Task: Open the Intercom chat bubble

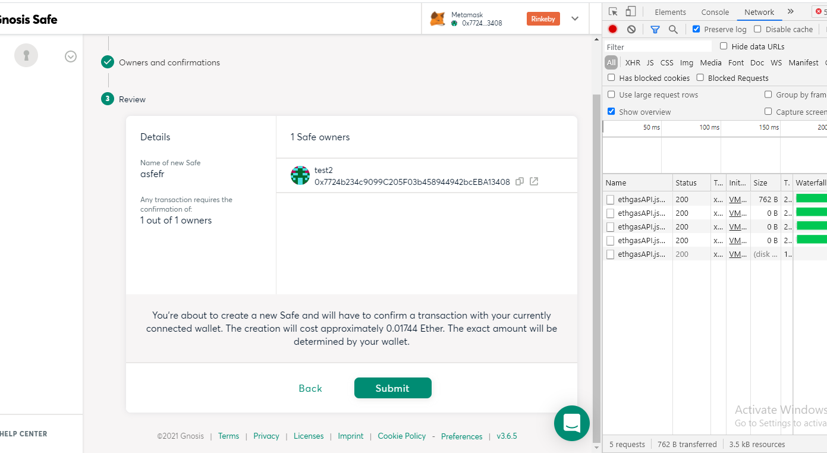Action: click(x=571, y=423)
